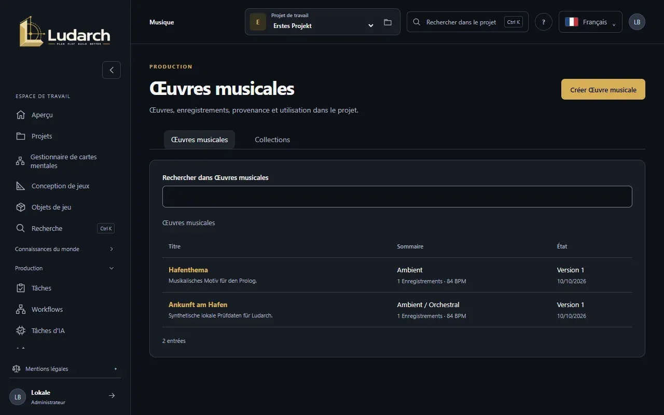Click the 2 entrées count text

point(174,341)
